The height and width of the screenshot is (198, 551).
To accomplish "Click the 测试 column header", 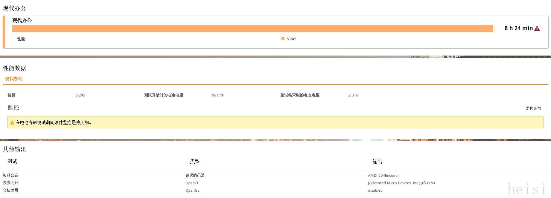I will [x=12, y=161].
